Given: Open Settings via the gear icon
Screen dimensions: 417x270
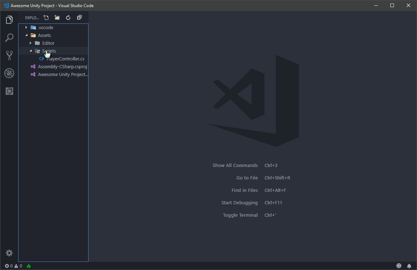Looking at the screenshot, I should click(x=9, y=253).
